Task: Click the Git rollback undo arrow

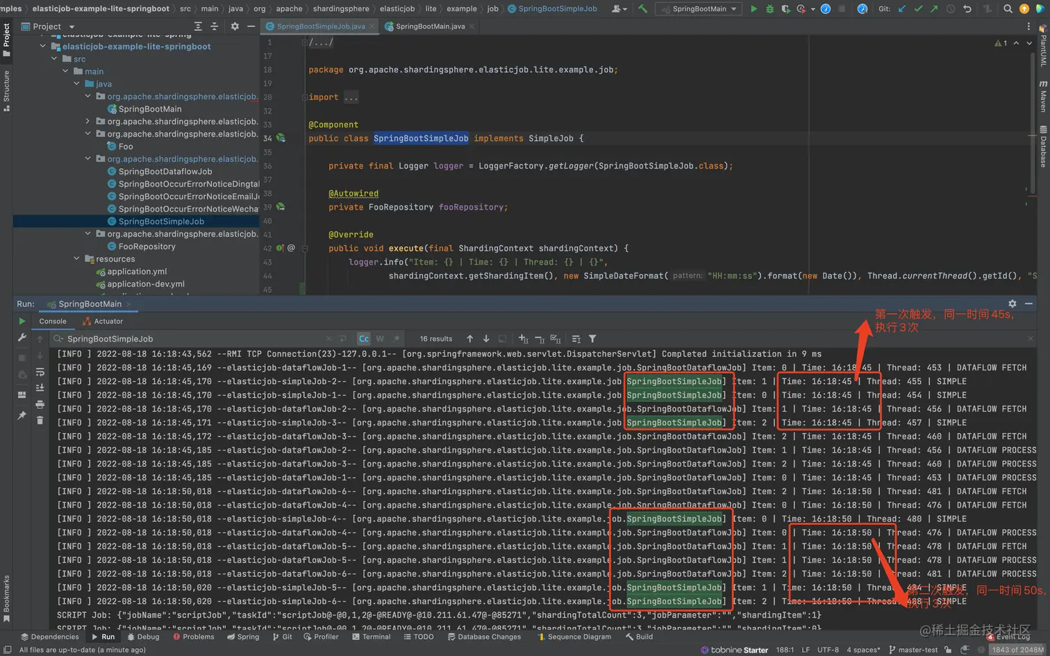Action: [967, 9]
